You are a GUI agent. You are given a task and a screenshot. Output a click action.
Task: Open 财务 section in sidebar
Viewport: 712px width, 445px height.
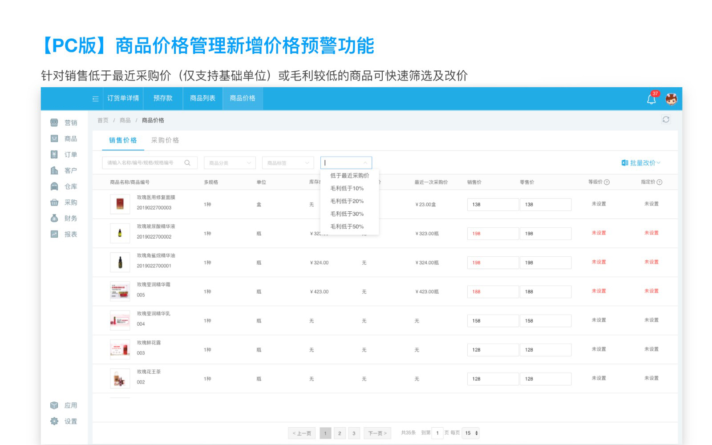click(64, 218)
